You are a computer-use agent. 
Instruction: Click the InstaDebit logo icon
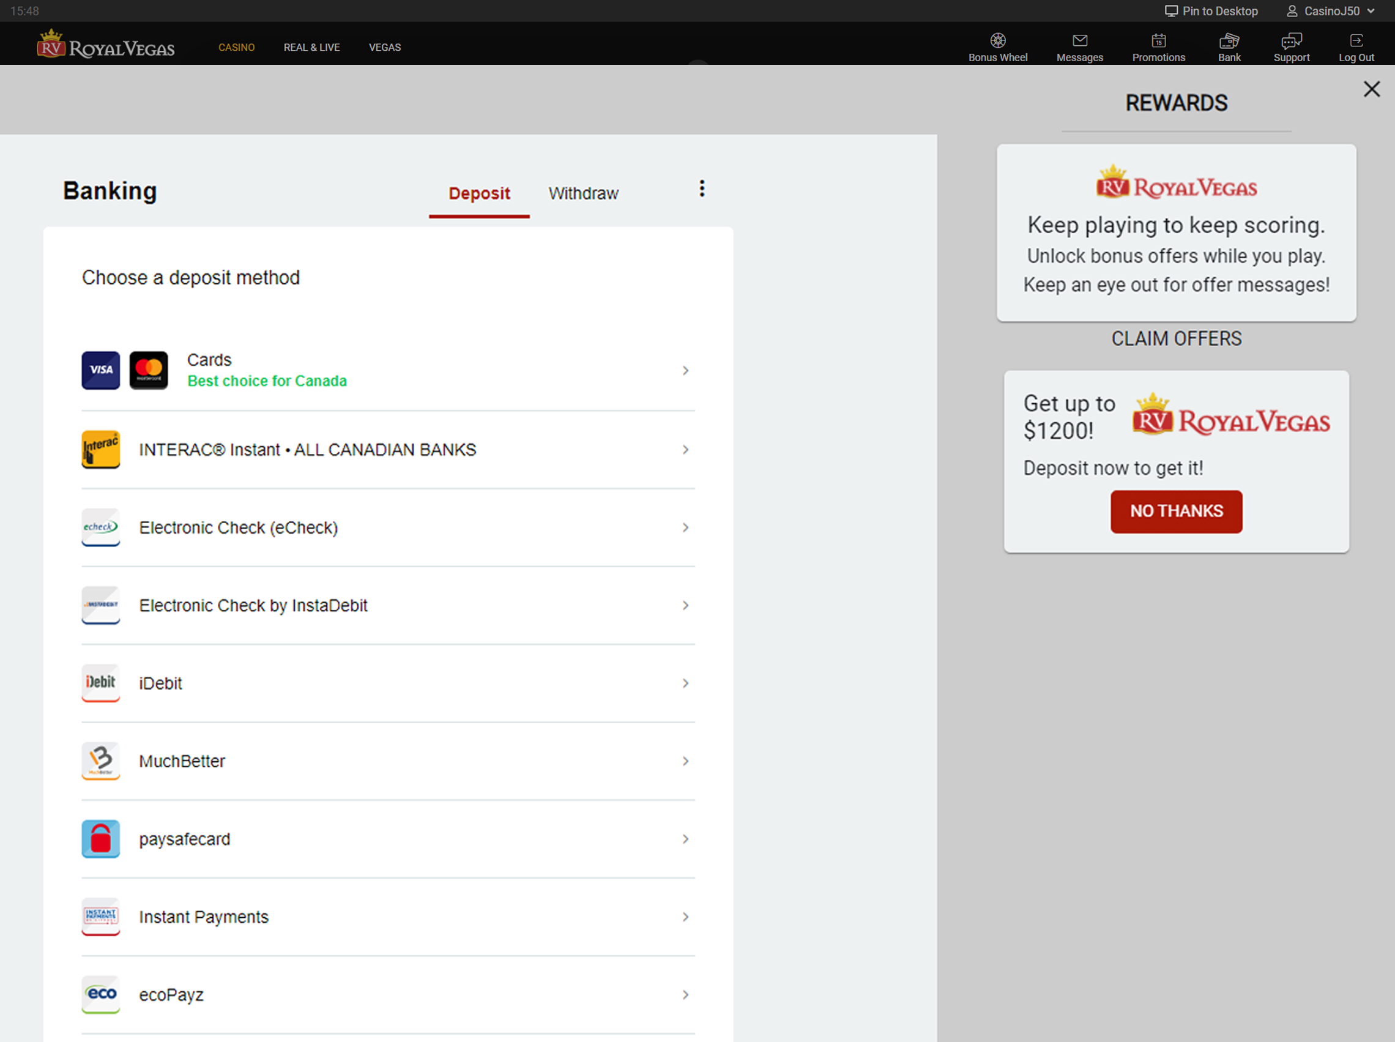click(x=101, y=605)
